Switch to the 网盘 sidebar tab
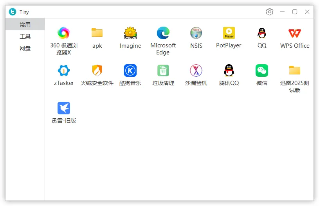This screenshot has width=319, height=206. pyautogui.click(x=25, y=48)
